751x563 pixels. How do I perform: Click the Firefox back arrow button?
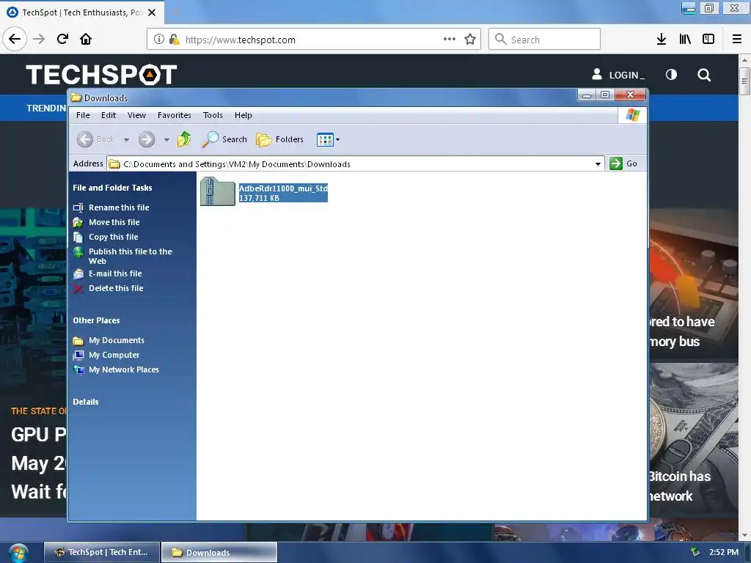tap(15, 39)
